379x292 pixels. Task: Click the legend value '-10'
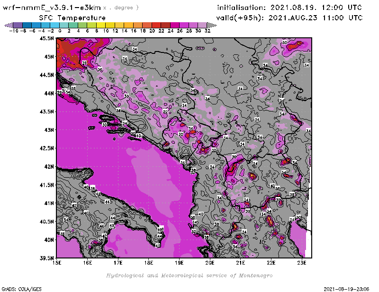[14, 31]
